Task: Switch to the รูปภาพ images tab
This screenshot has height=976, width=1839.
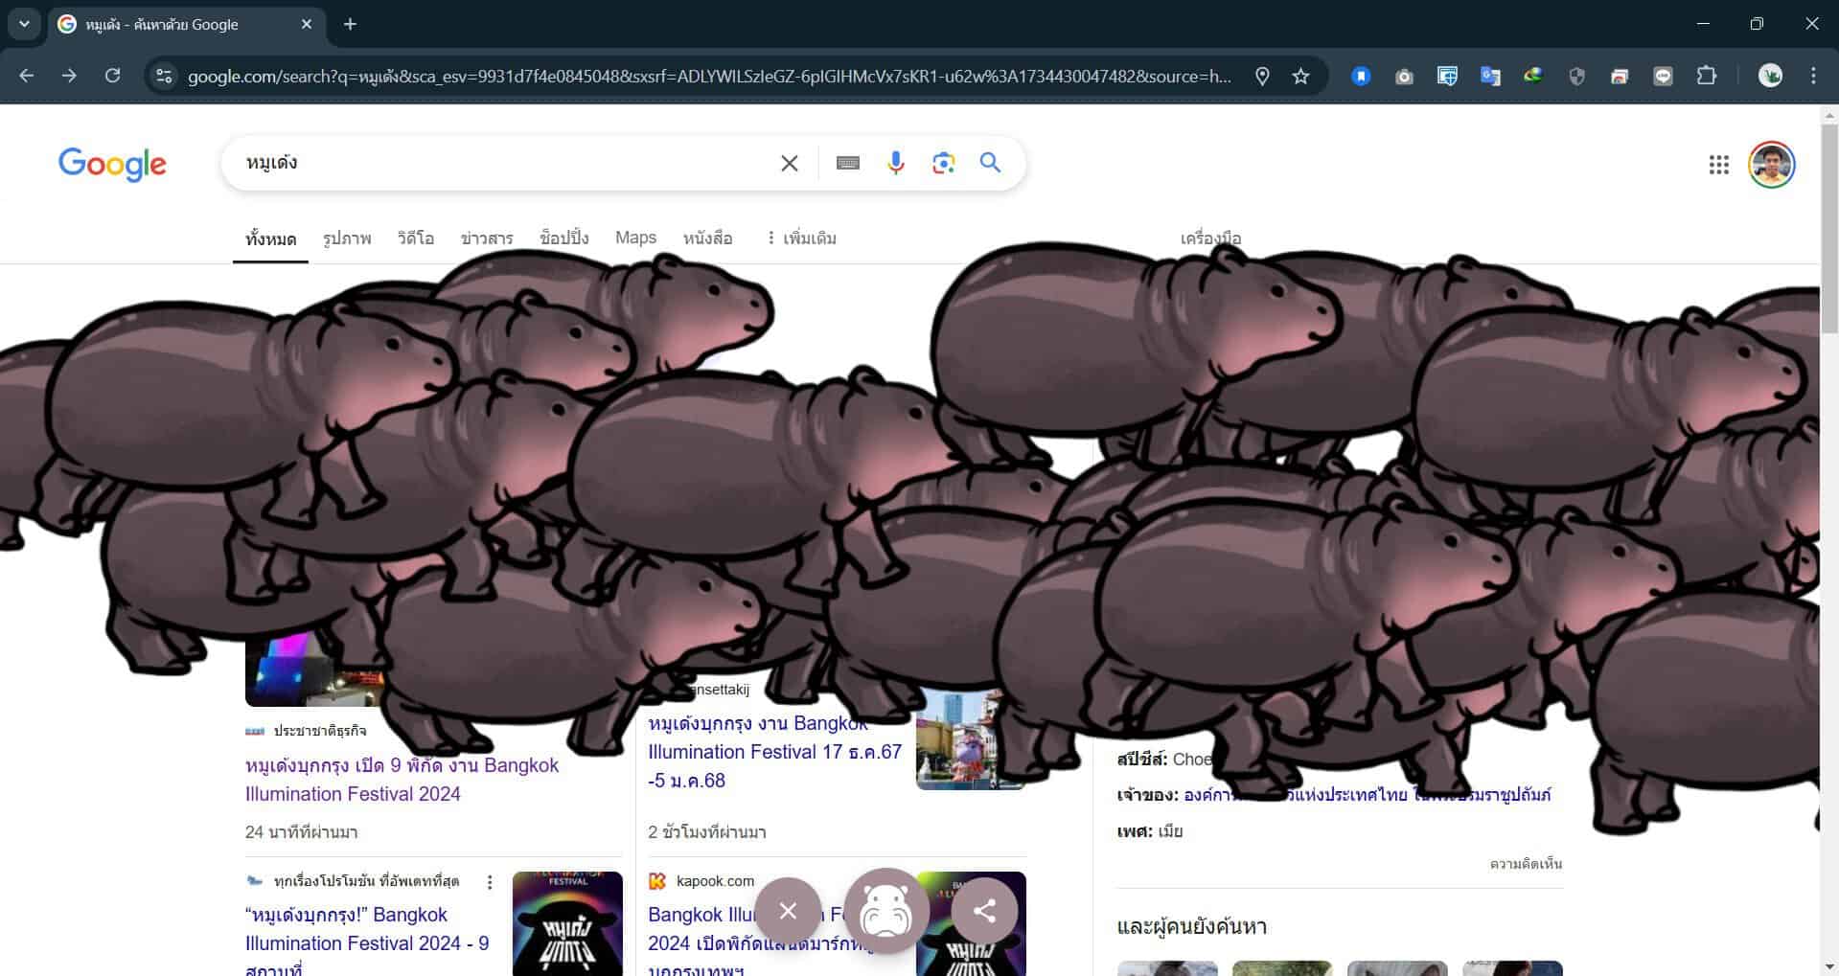Action: 346,238
